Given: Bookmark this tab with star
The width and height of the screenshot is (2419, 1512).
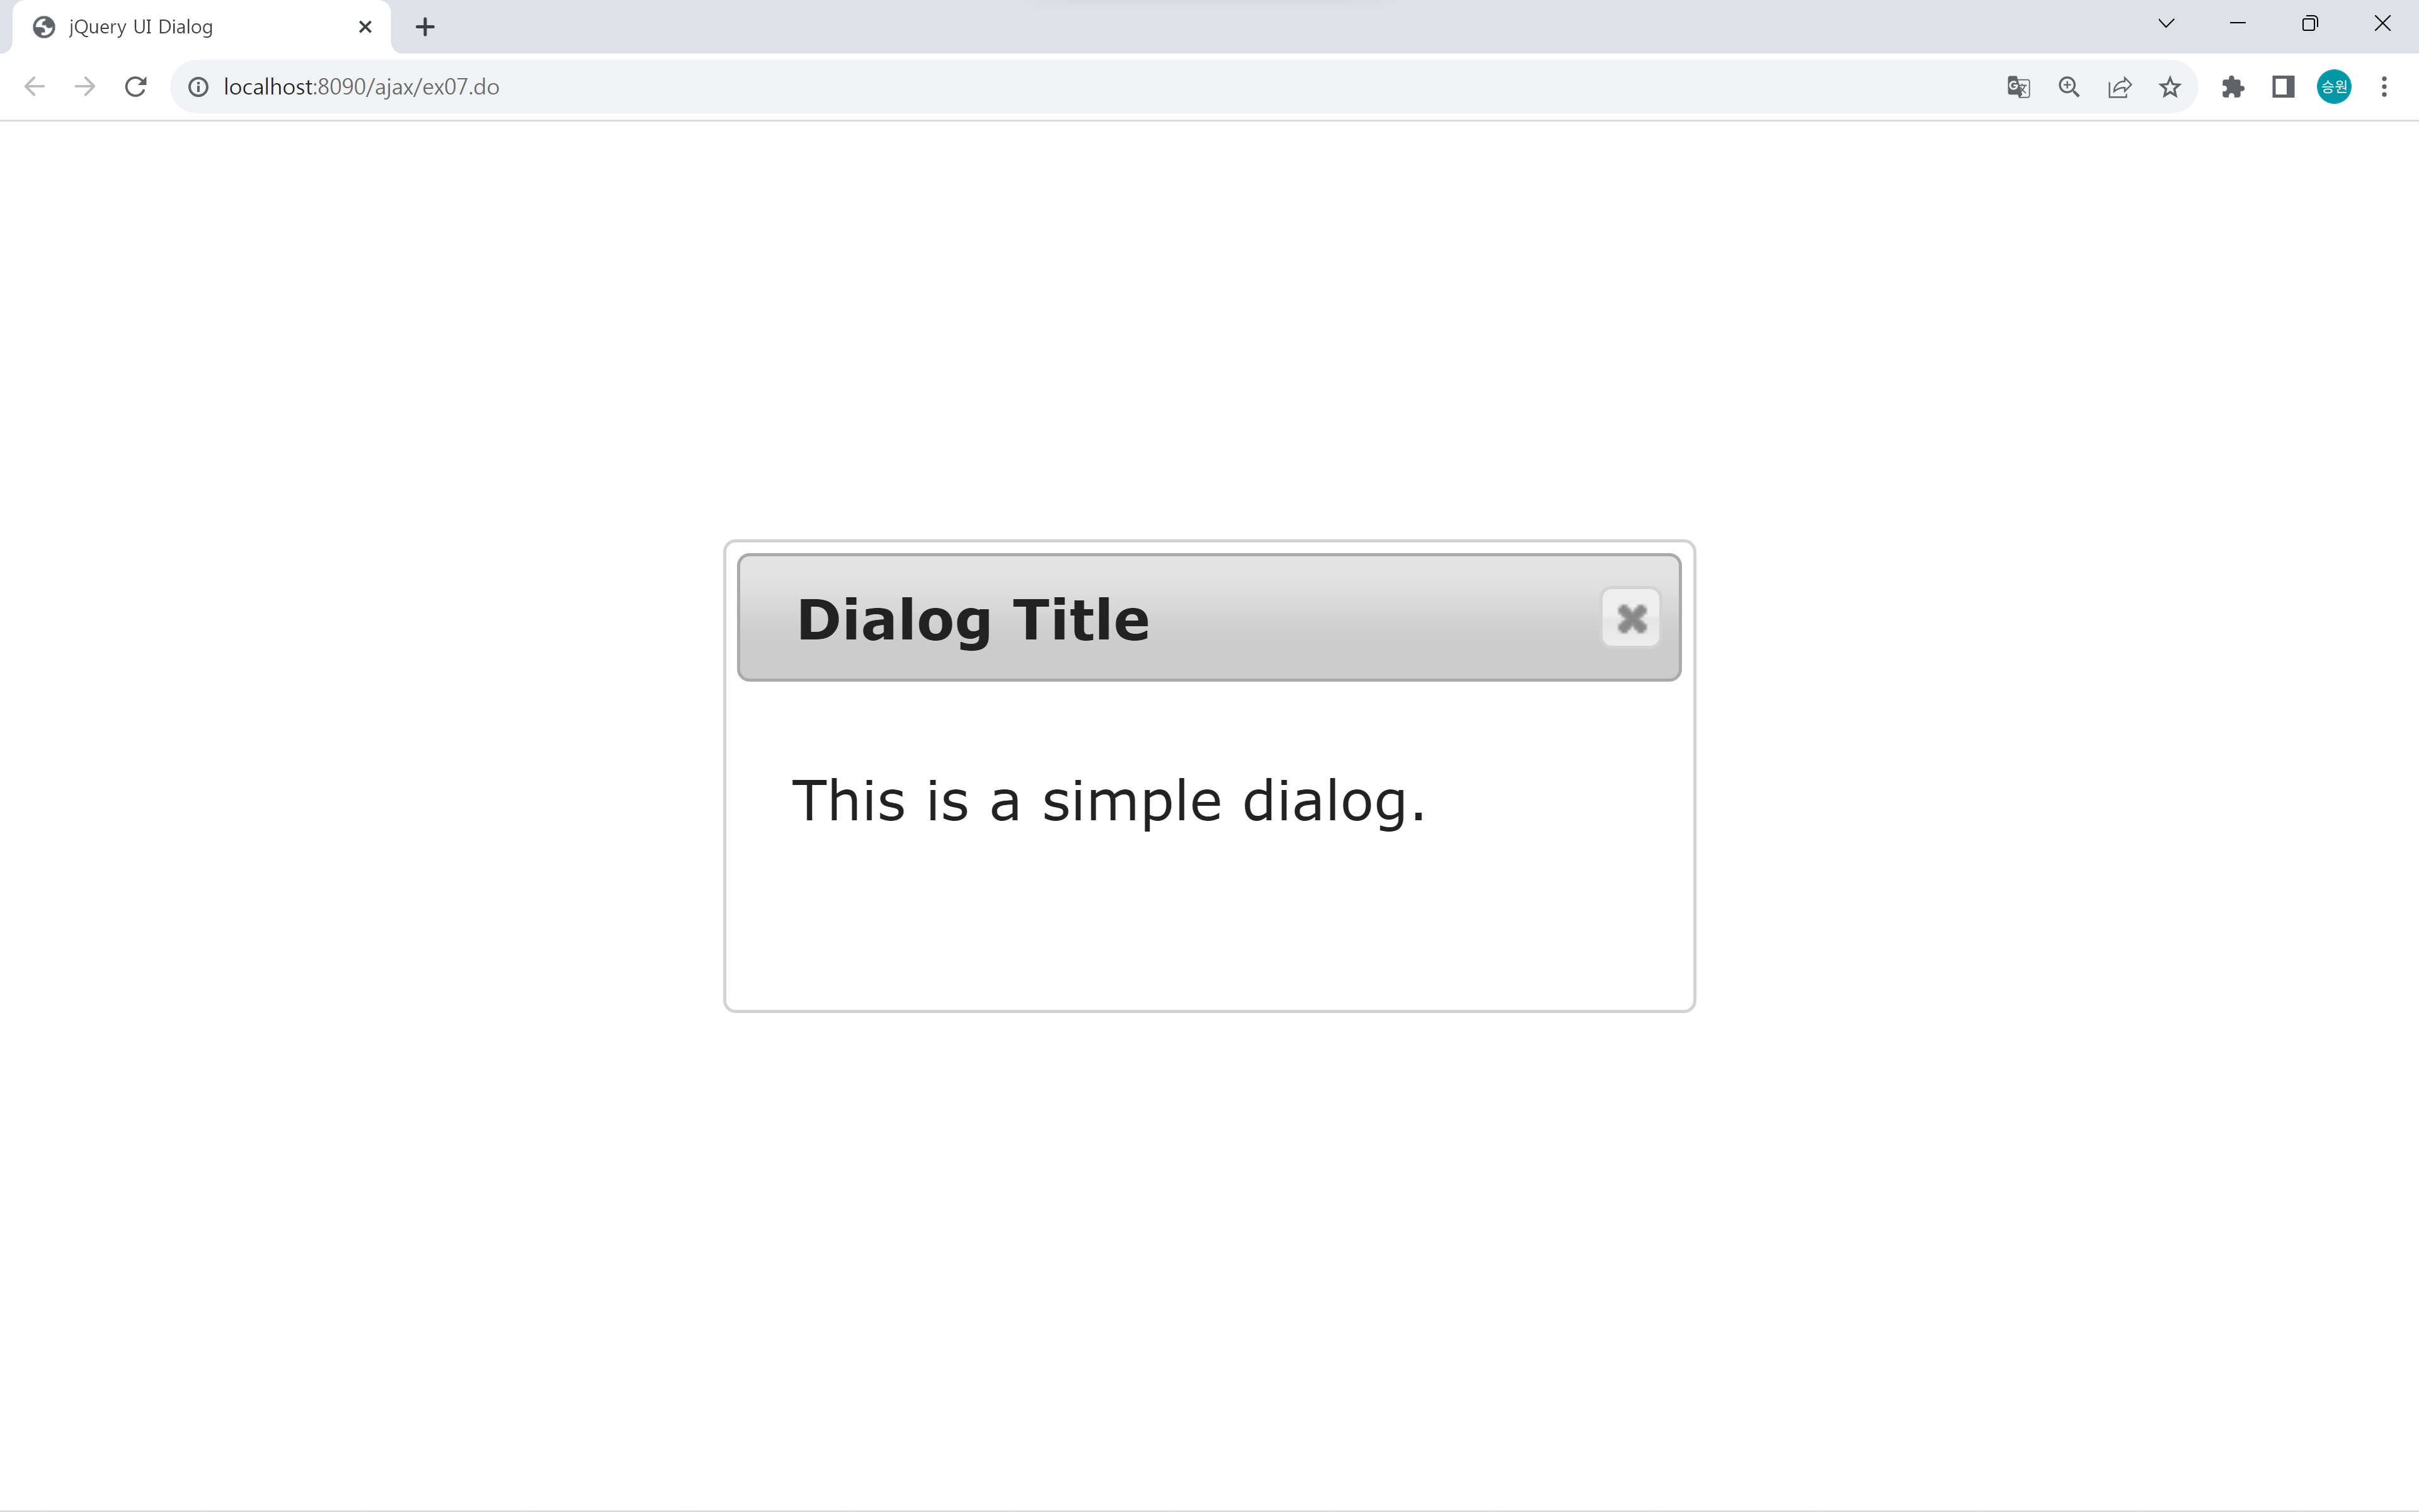Looking at the screenshot, I should (2169, 87).
